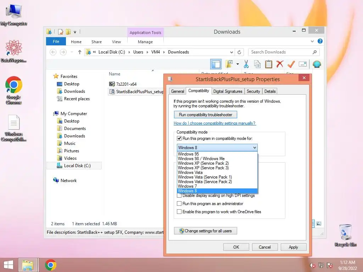363x272 pixels.
Task: Click the Properties icon in quick access toolbar
Action: (x=61, y=32)
